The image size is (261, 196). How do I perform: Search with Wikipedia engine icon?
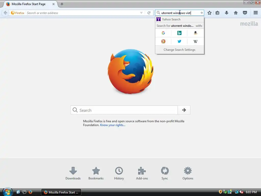[195, 41]
